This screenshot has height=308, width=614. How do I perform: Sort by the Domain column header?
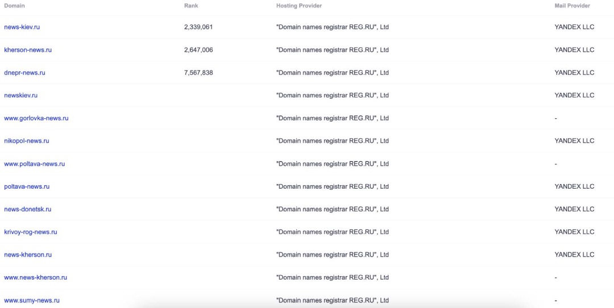[14, 6]
